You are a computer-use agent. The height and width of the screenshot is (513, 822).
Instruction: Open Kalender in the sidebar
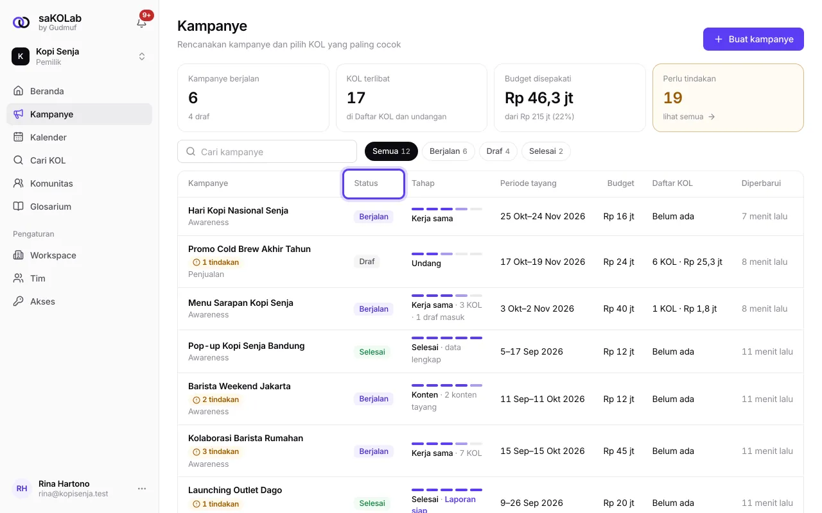pos(80,137)
